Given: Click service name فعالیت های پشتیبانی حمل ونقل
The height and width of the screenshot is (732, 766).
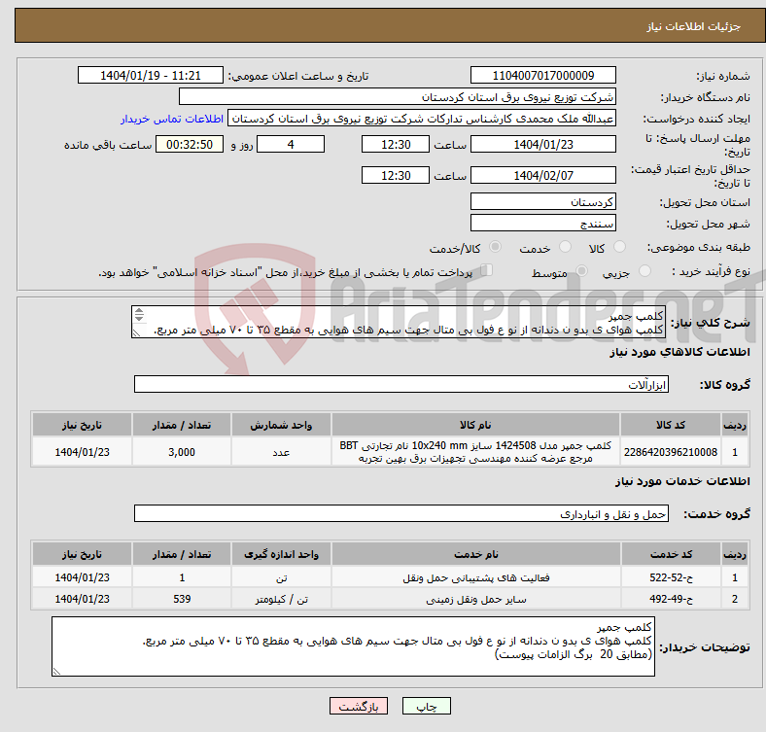Looking at the screenshot, I should 475,577.
